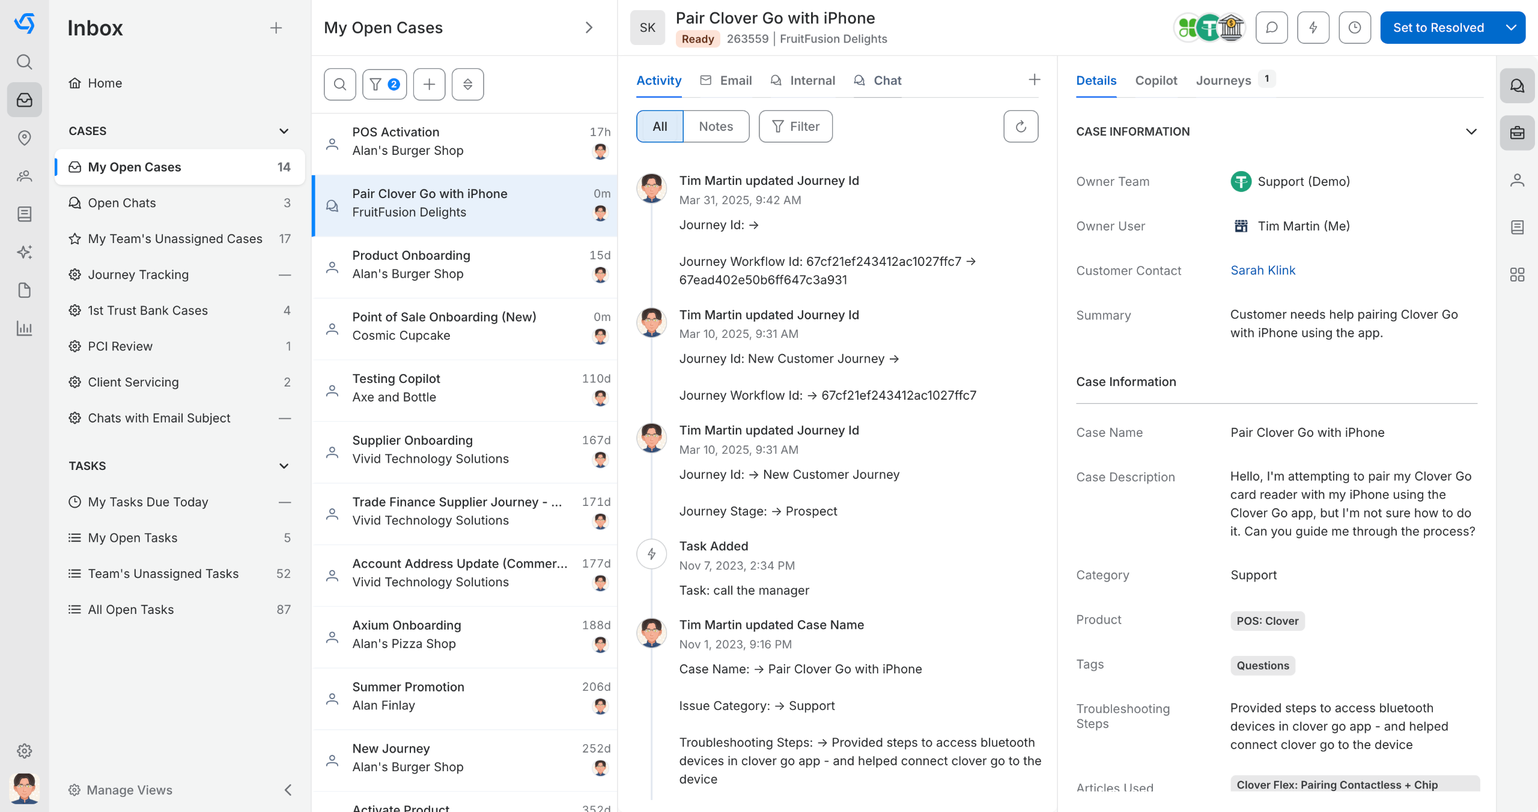Click the Questions tag chip
The height and width of the screenshot is (812, 1538).
pos(1262,665)
